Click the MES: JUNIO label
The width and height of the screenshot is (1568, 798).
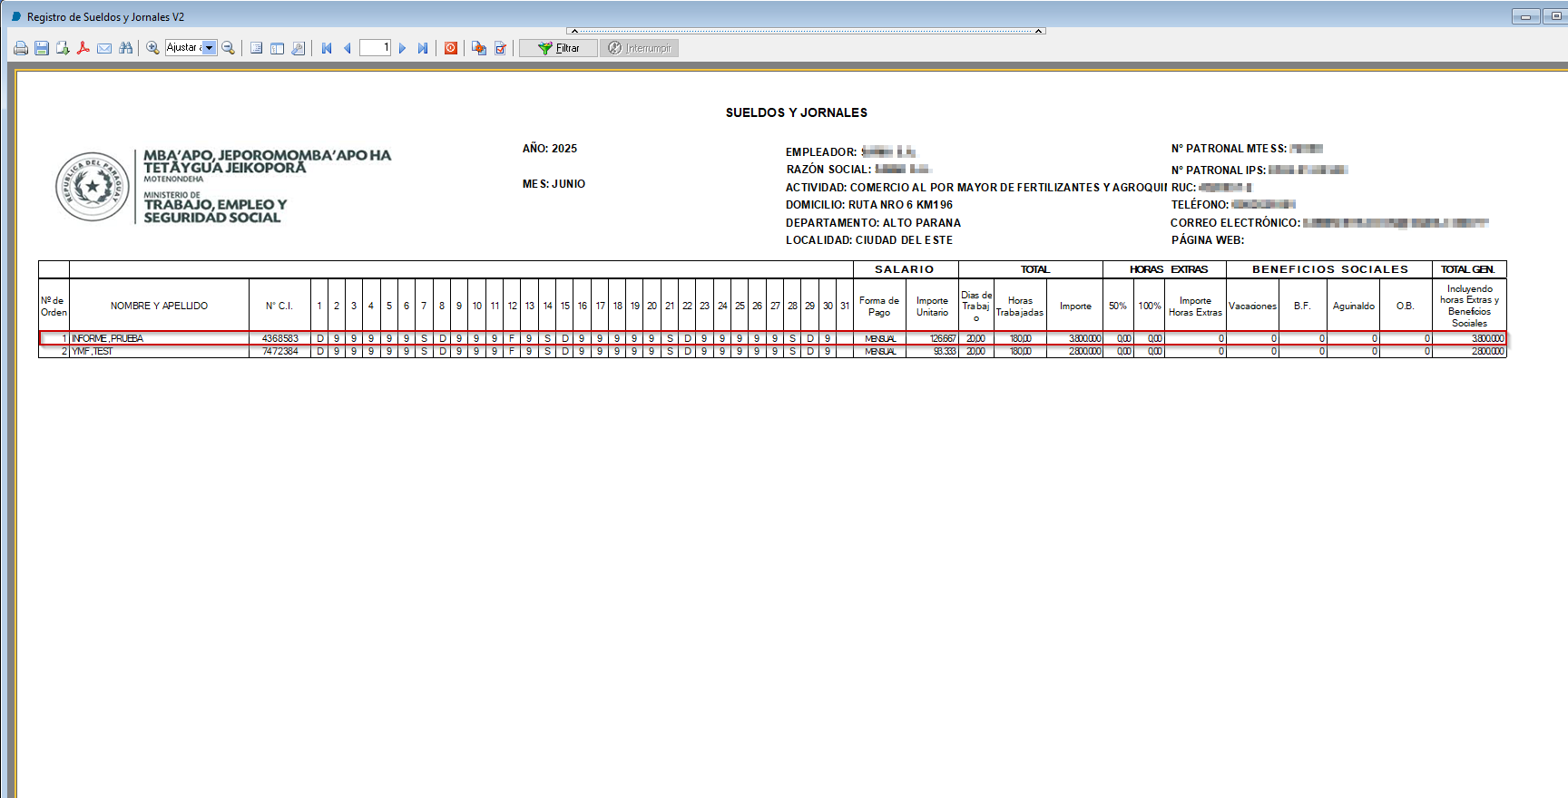pyautogui.click(x=554, y=183)
